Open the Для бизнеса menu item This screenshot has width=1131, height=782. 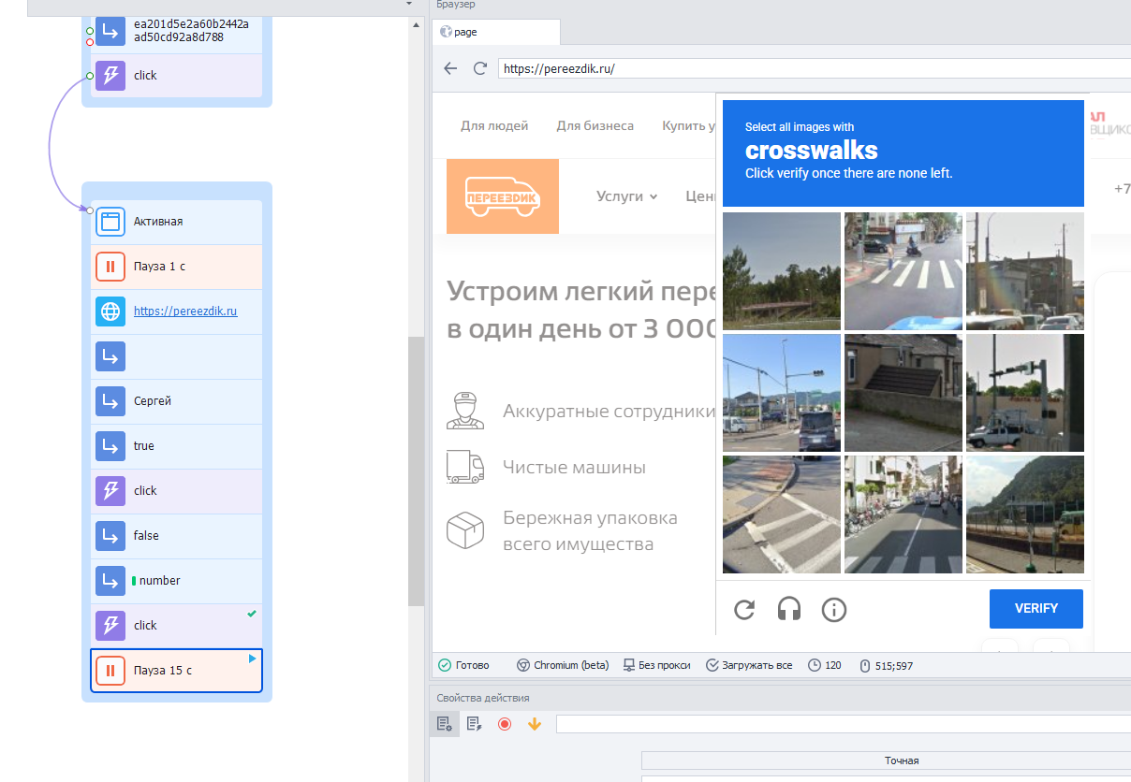pyautogui.click(x=595, y=125)
